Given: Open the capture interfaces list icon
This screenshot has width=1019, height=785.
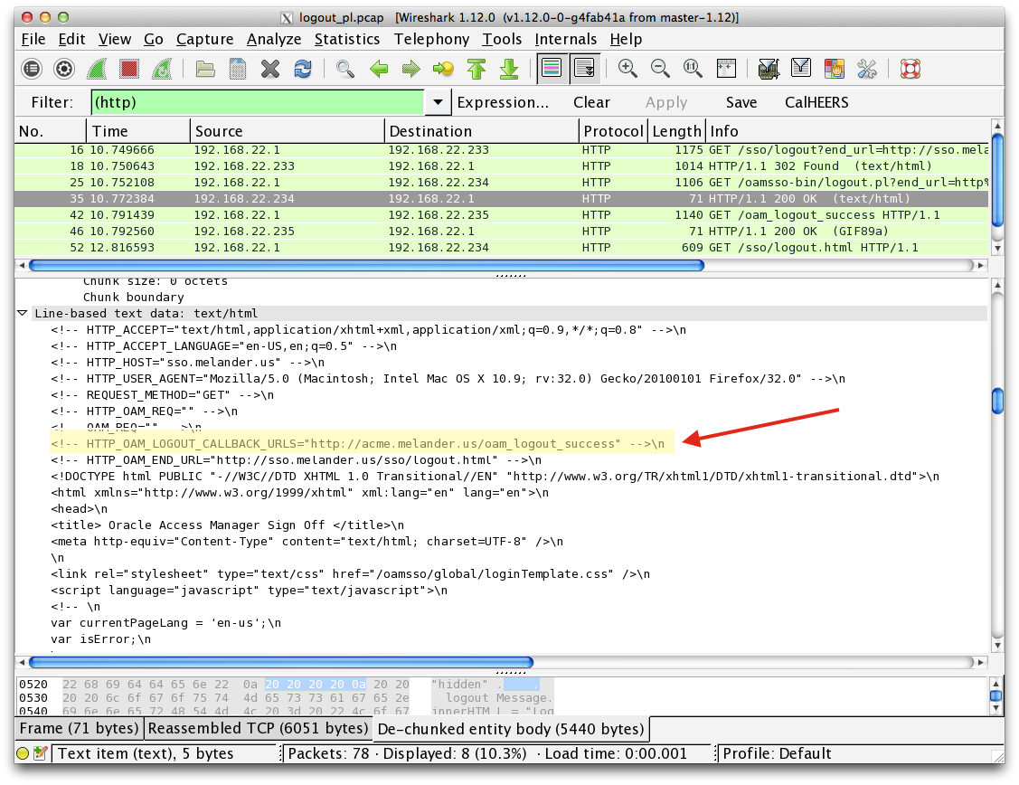Looking at the screenshot, I should [31, 69].
